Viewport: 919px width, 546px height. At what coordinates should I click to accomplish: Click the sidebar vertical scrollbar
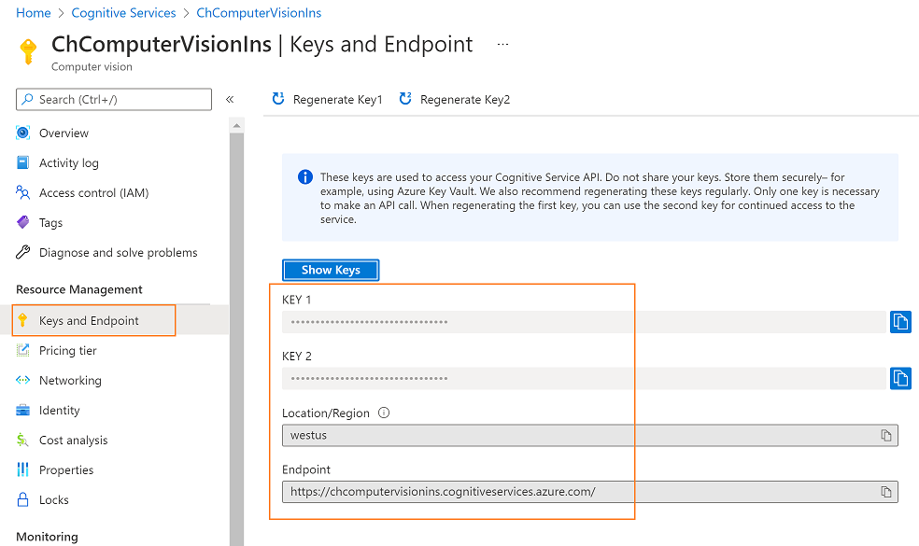point(236,327)
